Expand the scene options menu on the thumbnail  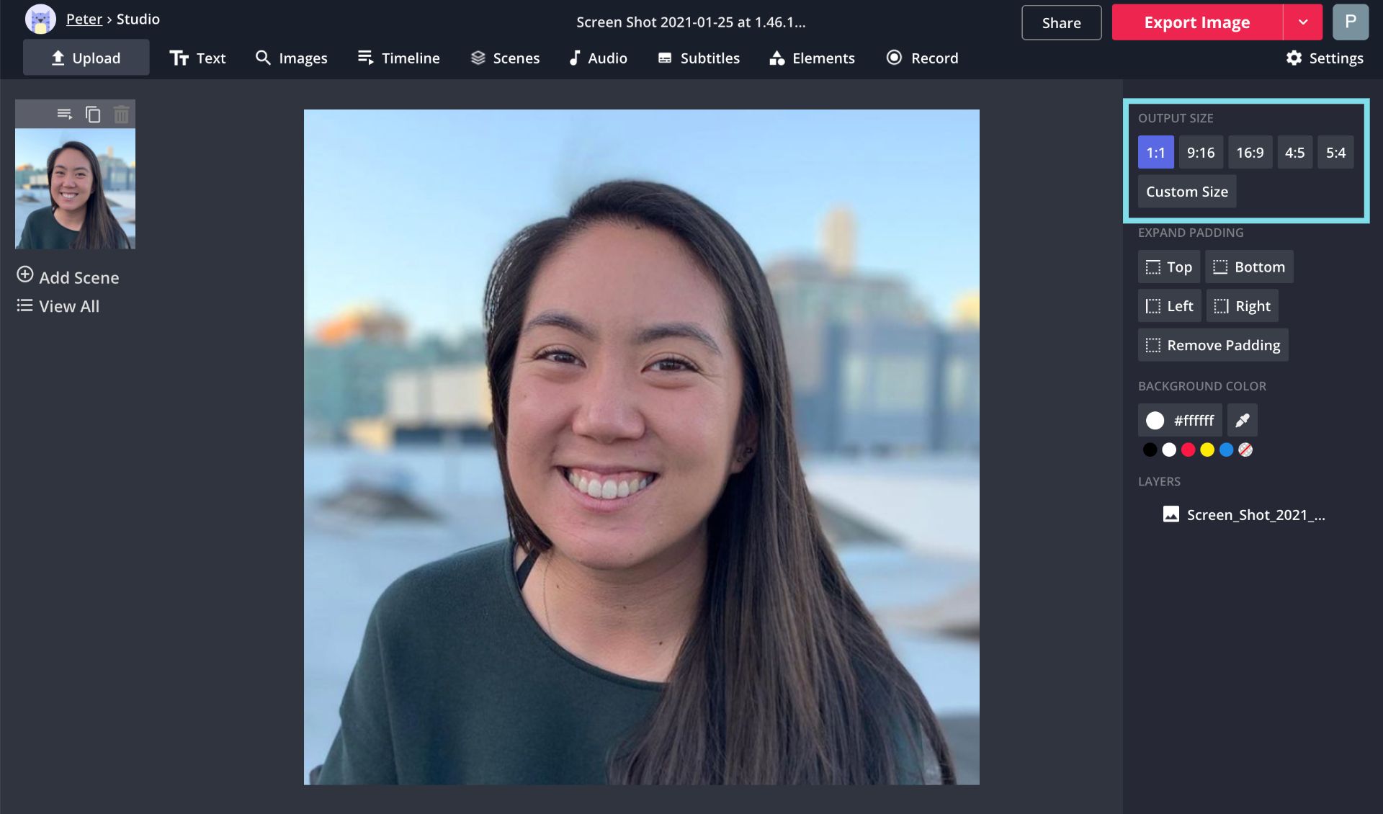click(x=63, y=113)
